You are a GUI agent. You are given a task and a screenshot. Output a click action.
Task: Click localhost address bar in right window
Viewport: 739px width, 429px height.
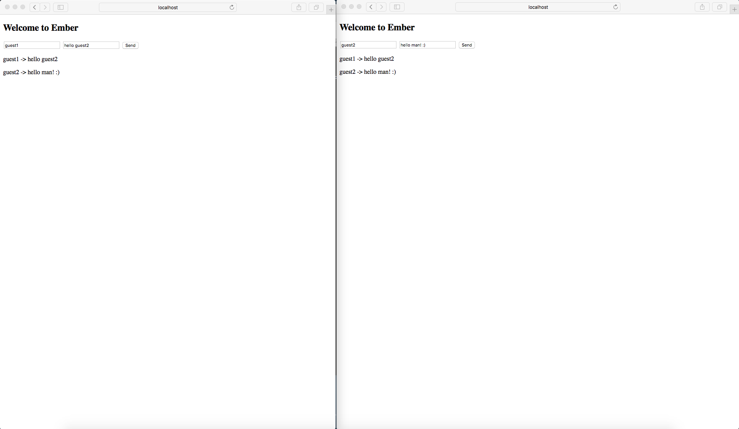pyautogui.click(x=538, y=7)
